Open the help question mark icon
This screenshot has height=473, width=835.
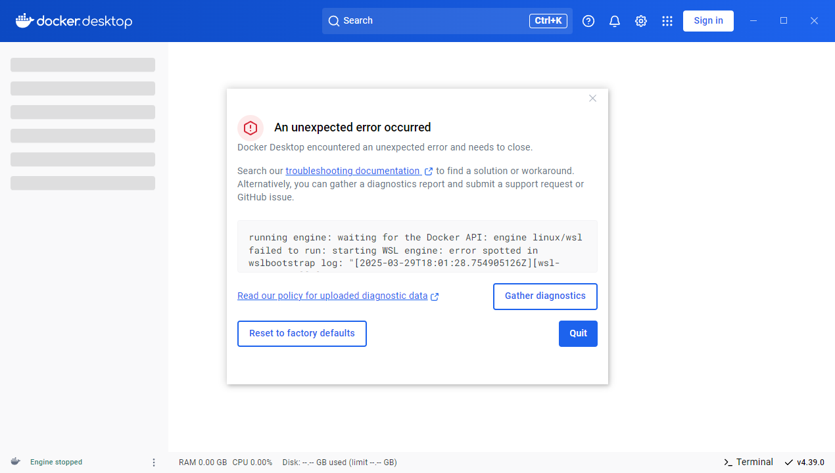click(x=588, y=21)
